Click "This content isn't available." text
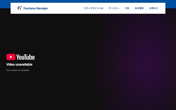The image size is (176, 110). 18,70
